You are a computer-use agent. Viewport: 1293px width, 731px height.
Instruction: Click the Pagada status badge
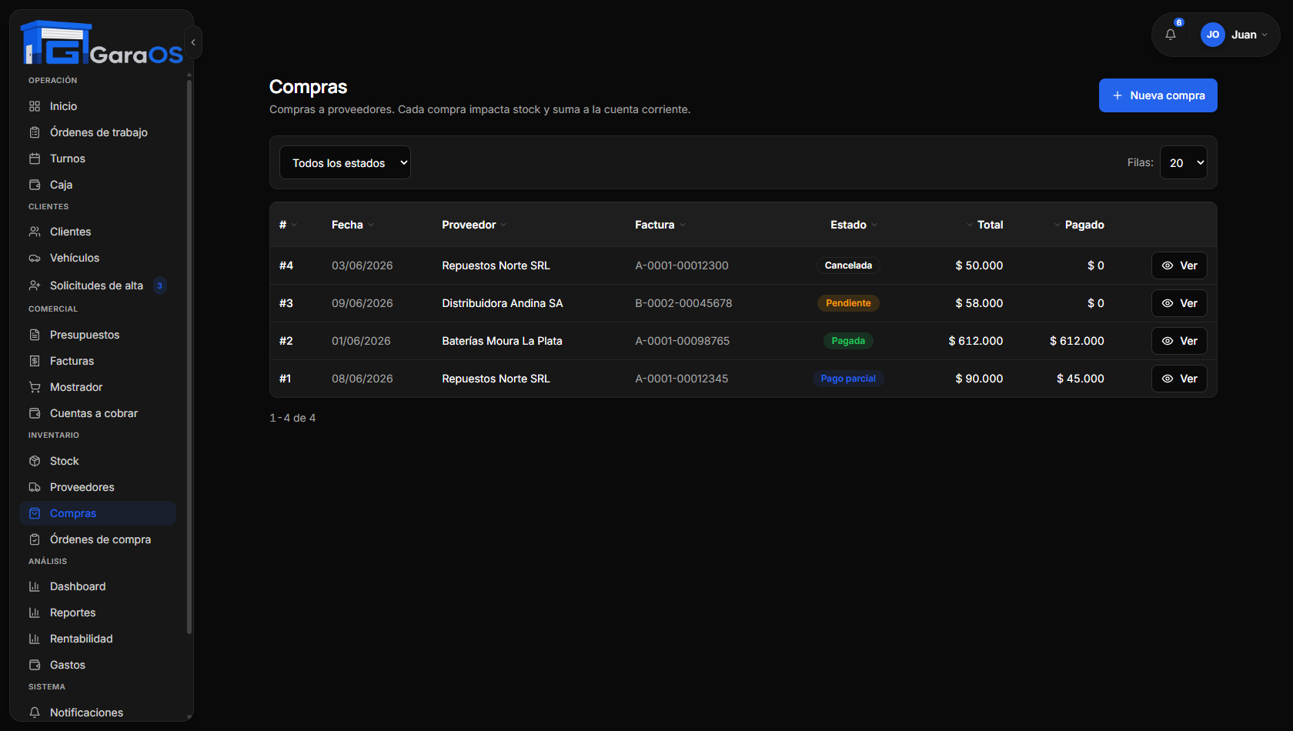pos(848,341)
